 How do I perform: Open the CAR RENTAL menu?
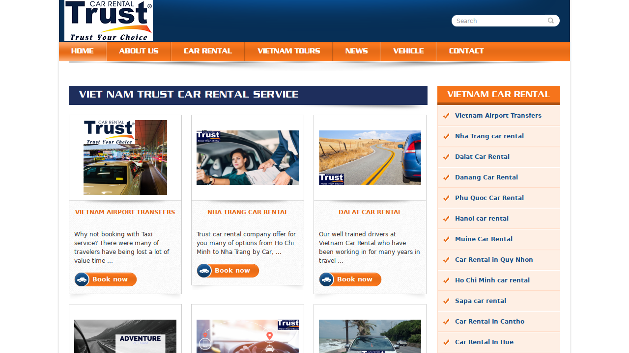pos(207,51)
